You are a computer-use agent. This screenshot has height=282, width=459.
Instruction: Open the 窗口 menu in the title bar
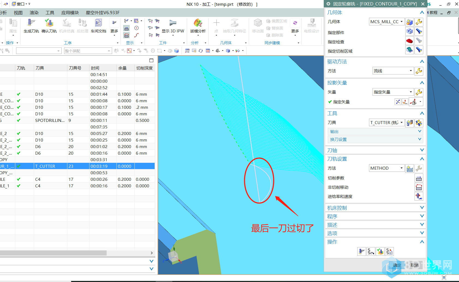pos(21,4)
